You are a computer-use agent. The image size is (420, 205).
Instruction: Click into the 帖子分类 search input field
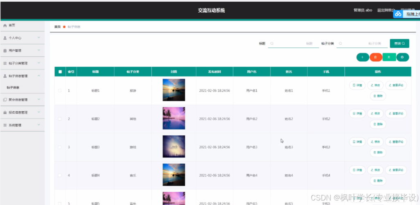click(362, 43)
